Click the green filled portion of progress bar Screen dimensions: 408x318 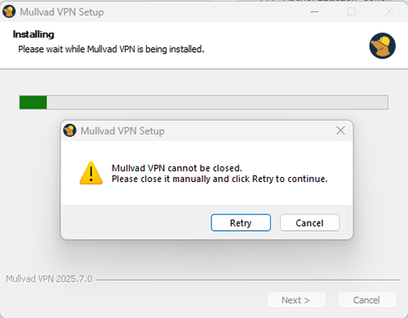pos(33,103)
